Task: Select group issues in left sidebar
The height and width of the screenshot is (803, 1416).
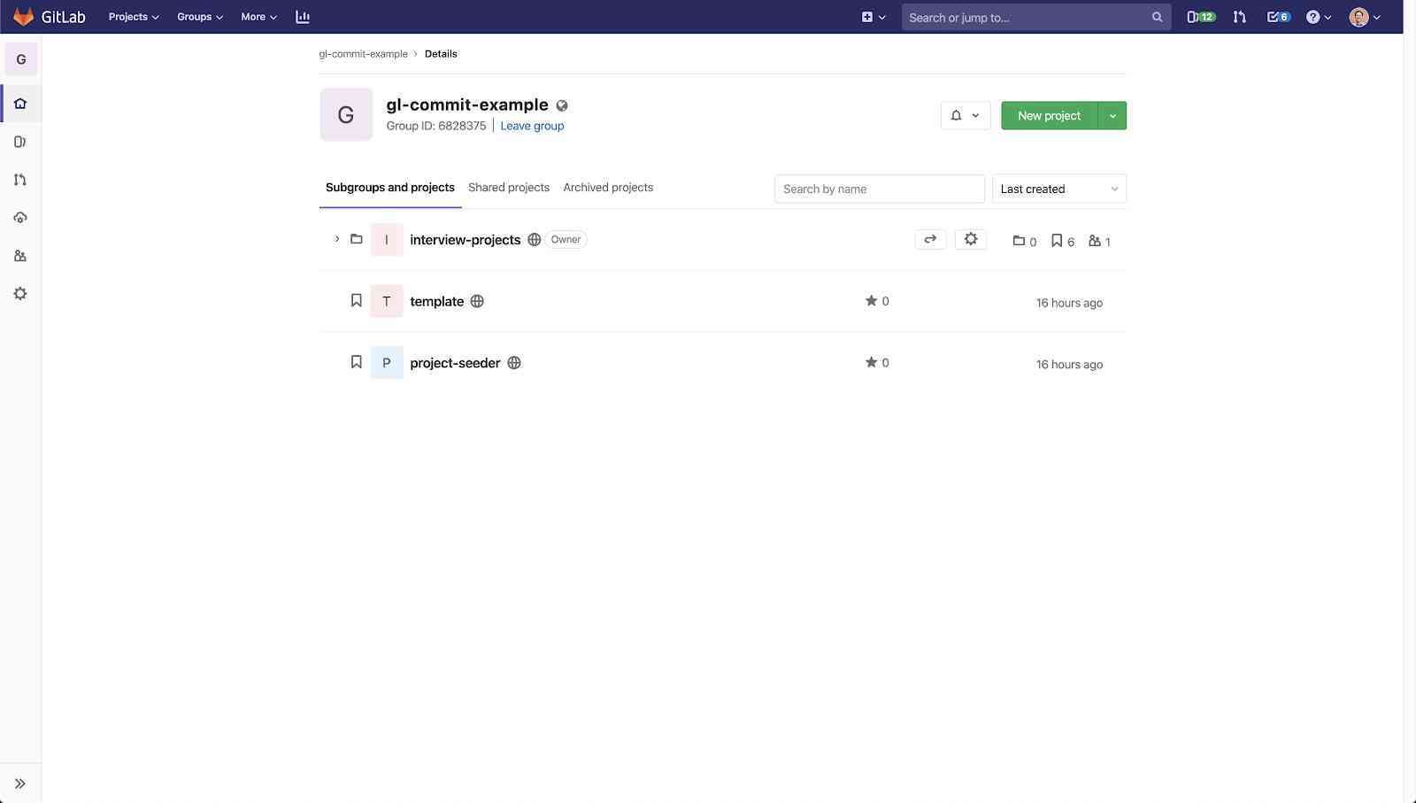Action: coord(19,141)
